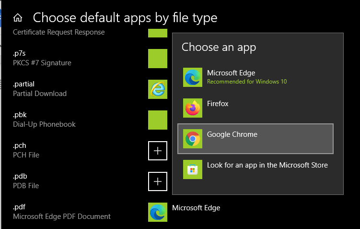Image resolution: width=360 pixels, height=229 pixels.
Task: Choose a default with plus for .pdb
Action: (158, 181)
